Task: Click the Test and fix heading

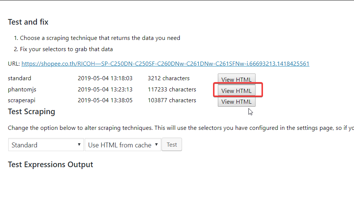Action: coord(28,22)
